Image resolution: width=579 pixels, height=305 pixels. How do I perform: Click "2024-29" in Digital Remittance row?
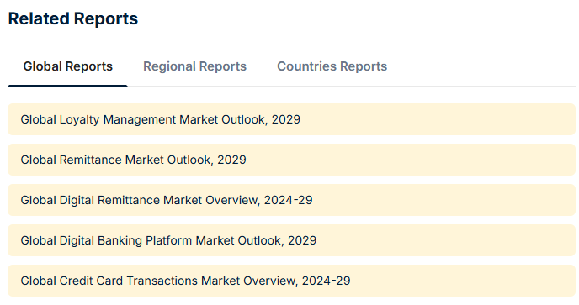289,200
